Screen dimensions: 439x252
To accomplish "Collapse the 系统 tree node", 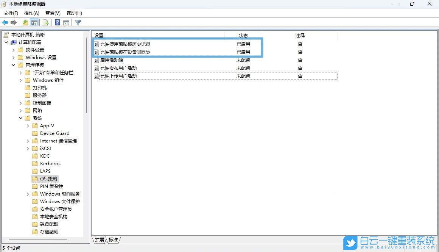I will (20, 118).
